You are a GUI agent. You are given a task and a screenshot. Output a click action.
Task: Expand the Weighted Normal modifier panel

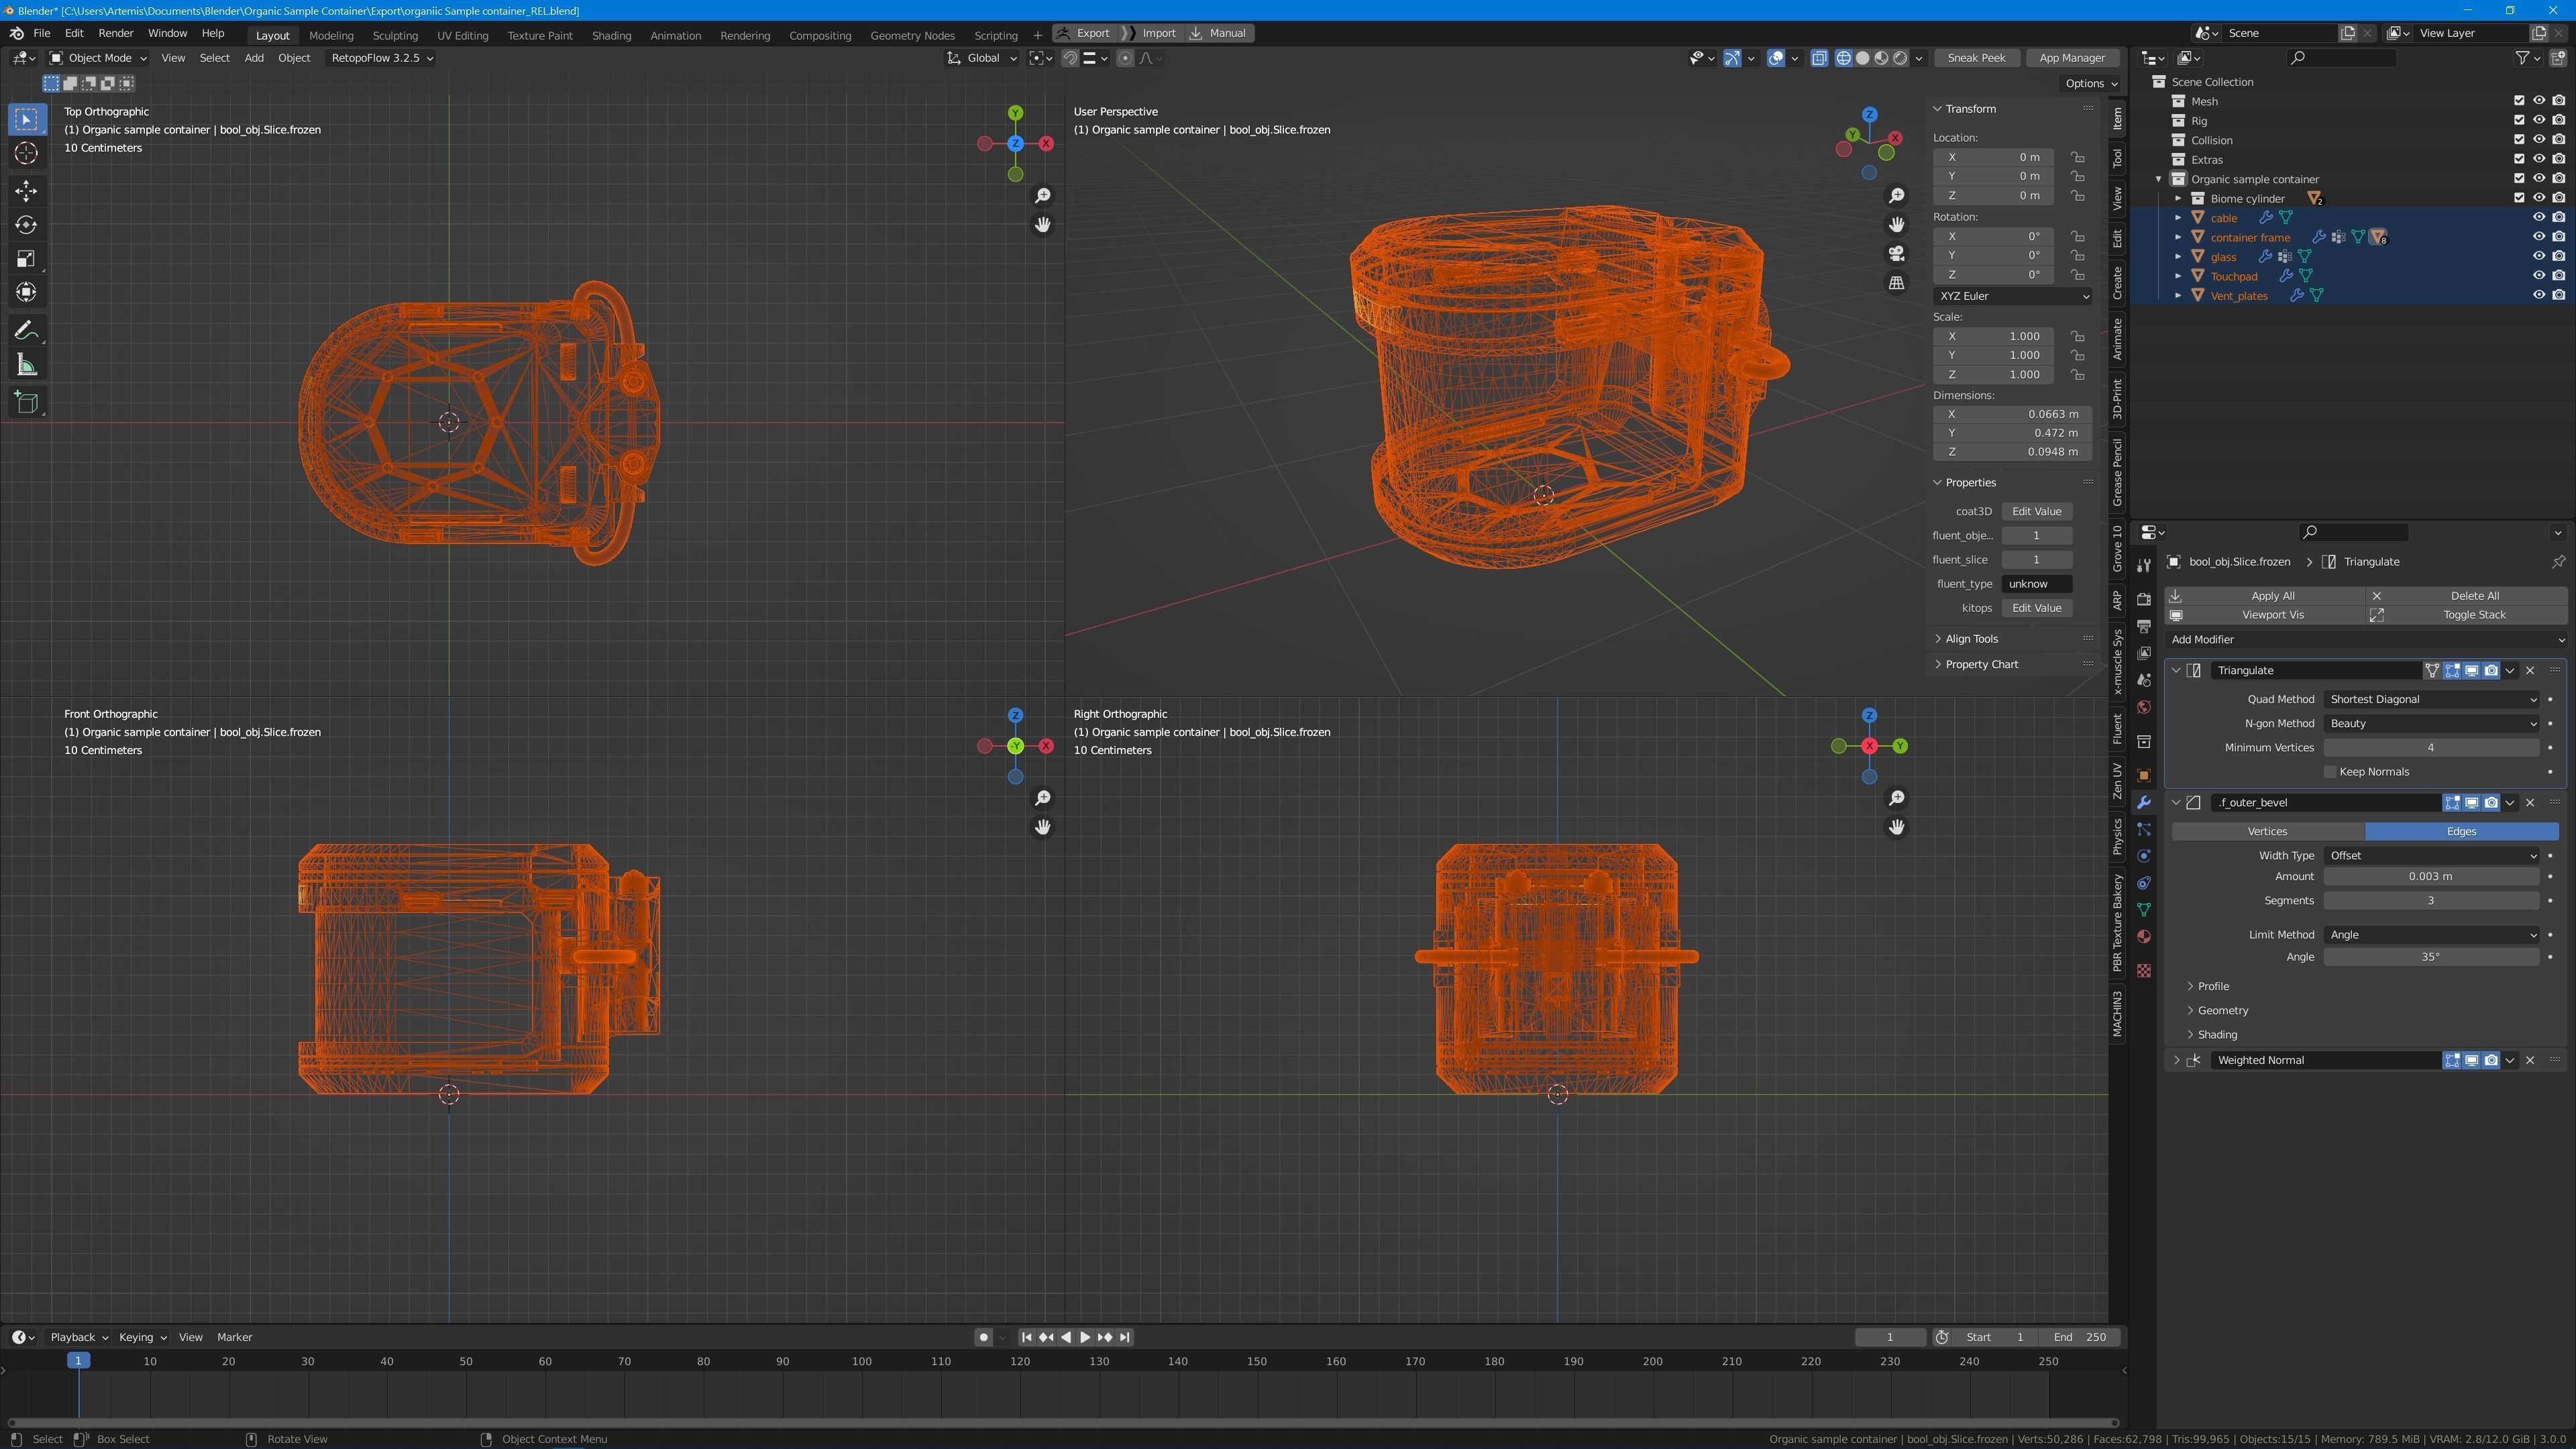[x=2176, y=1060]
